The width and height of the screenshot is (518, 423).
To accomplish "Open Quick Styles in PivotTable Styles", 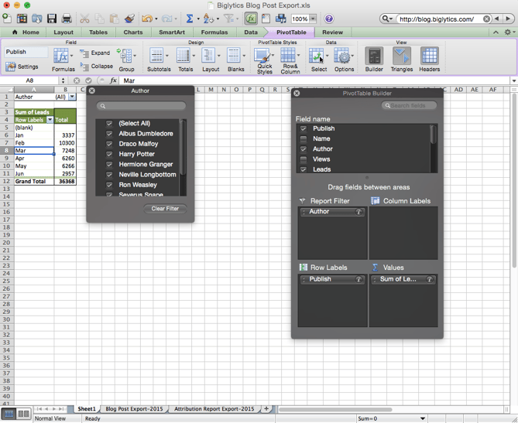I will 264,58.
